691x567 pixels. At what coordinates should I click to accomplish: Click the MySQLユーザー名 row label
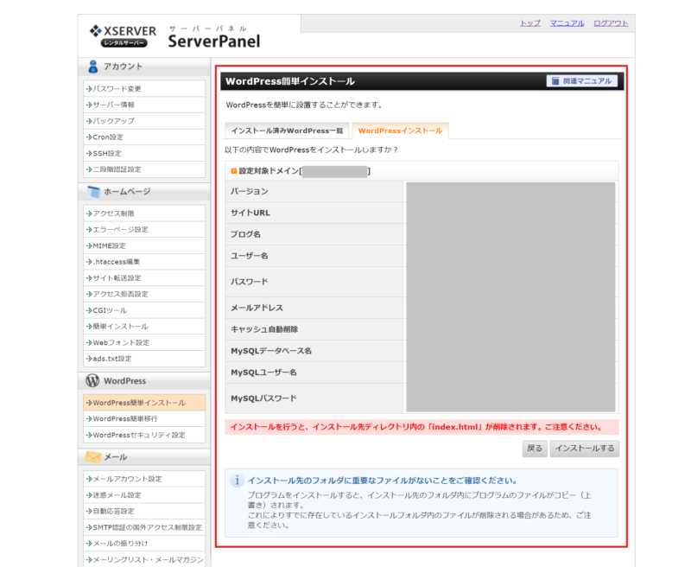(x=263, y=373)
